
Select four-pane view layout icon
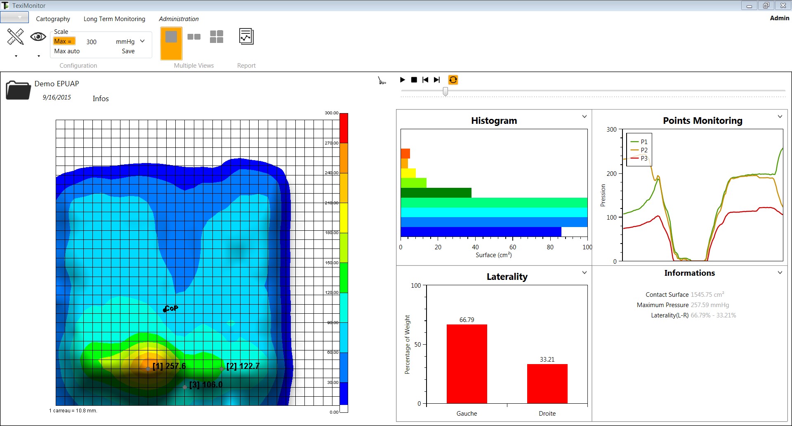pos(216,37)
